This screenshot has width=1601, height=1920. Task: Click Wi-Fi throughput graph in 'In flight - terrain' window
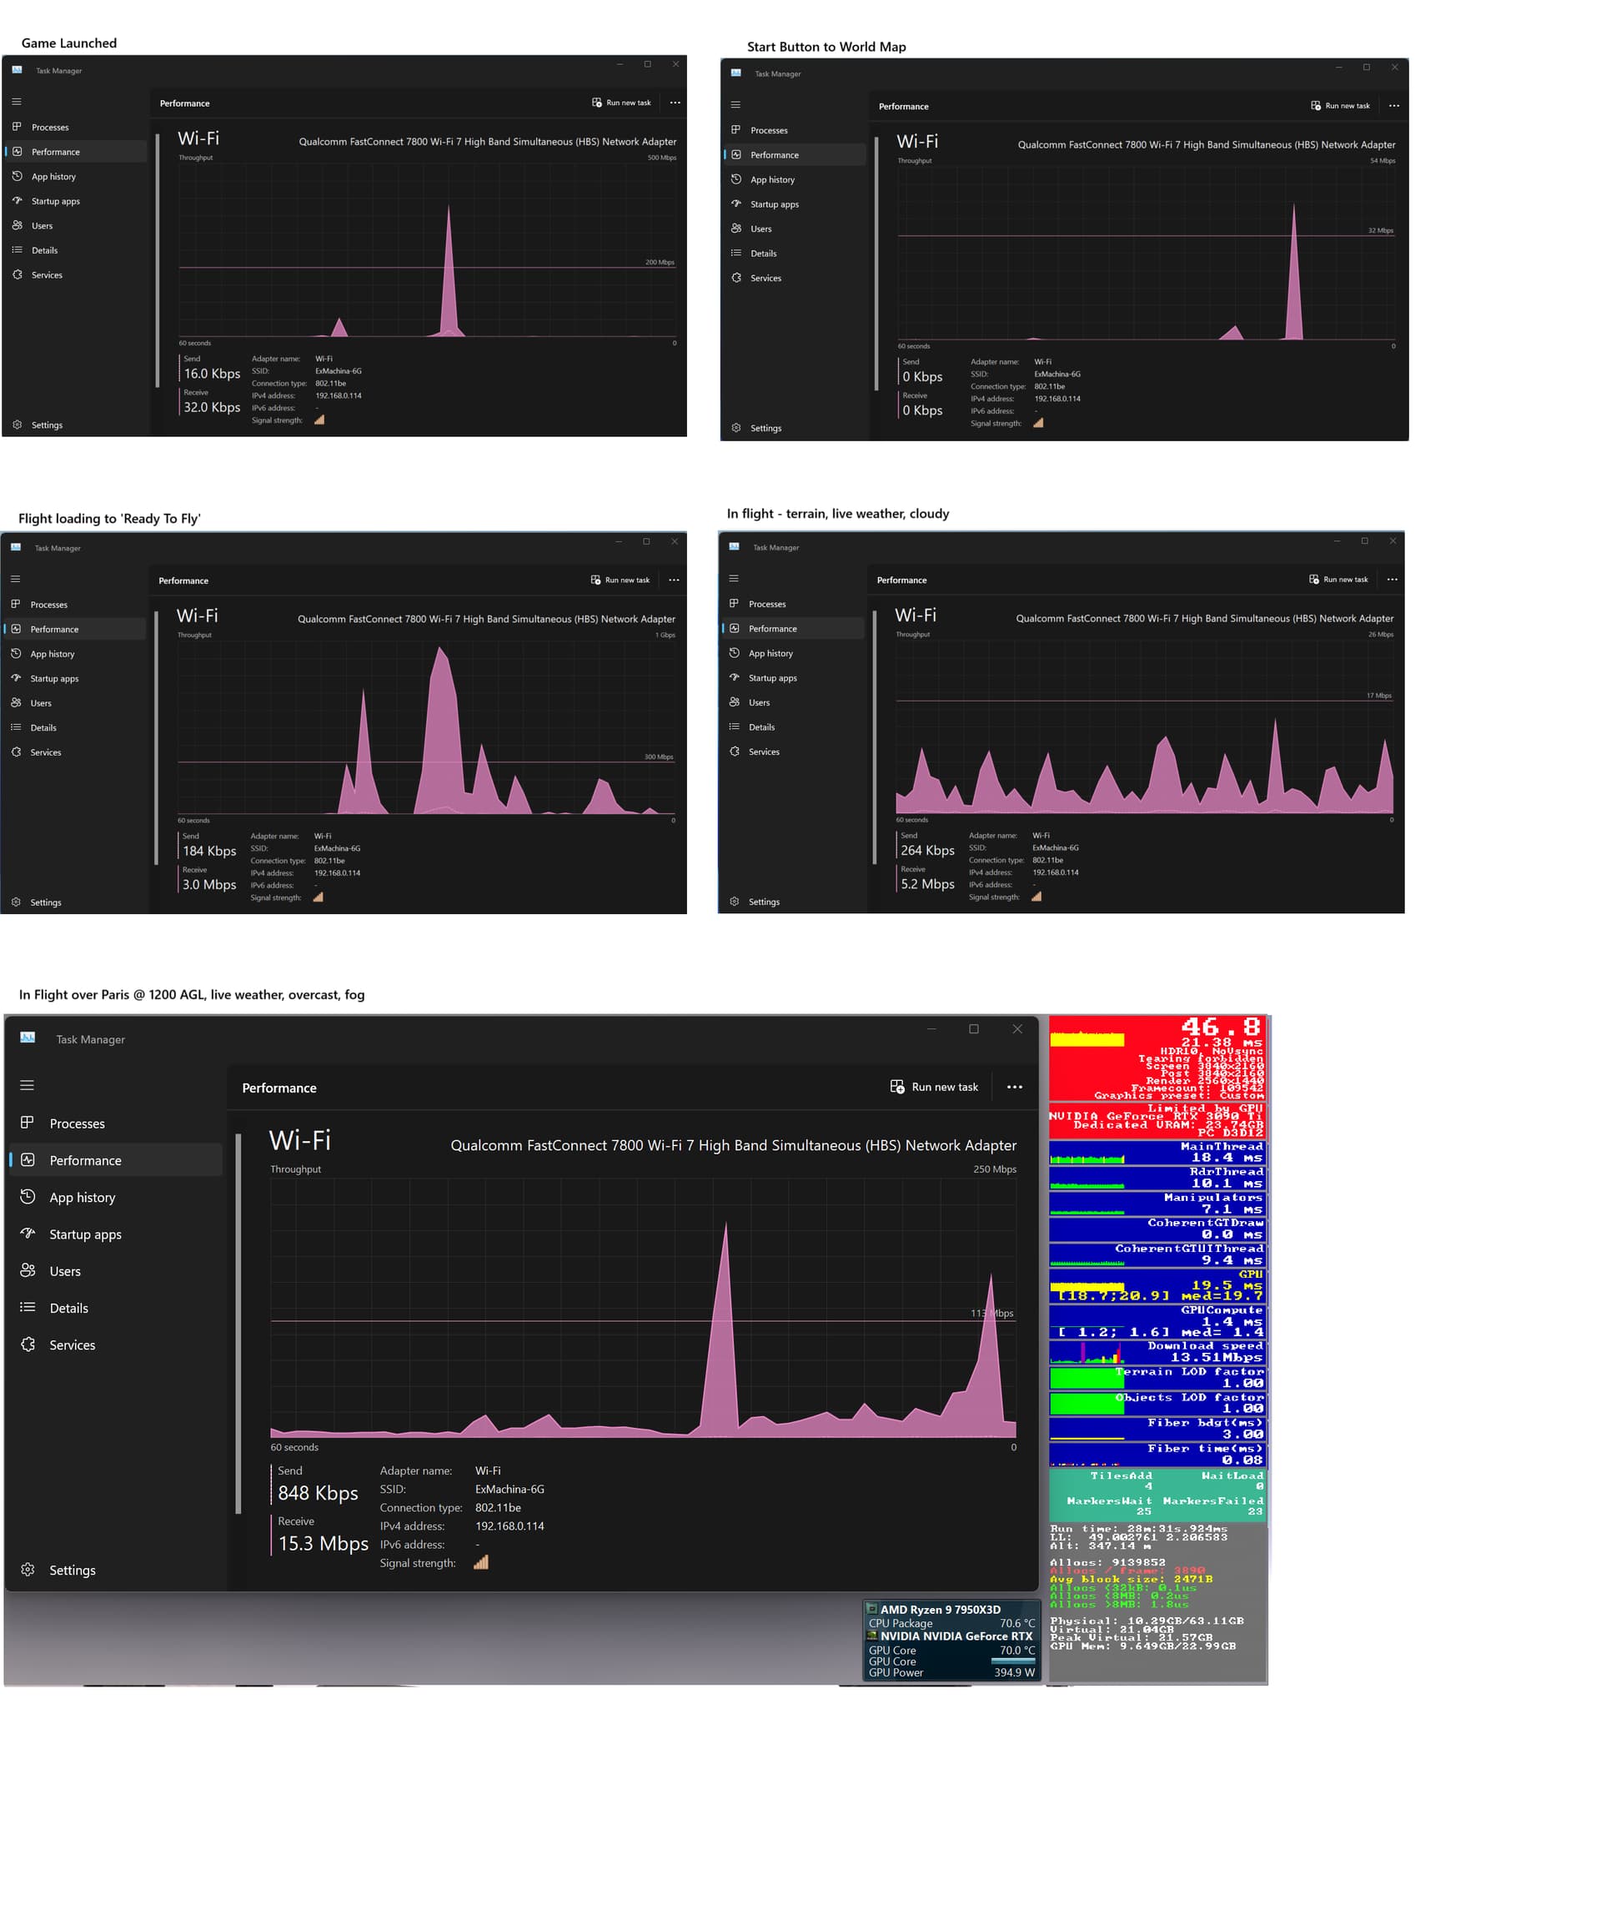click(x=1144, y=728)
